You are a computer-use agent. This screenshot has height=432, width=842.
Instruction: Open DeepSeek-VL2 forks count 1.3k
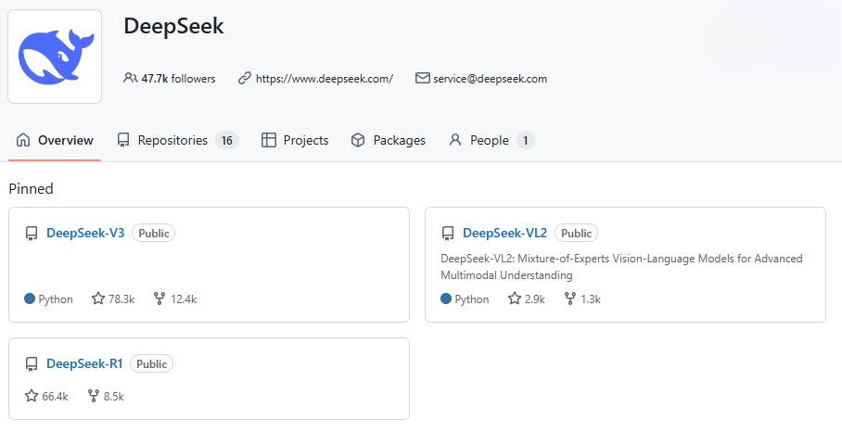coord(591,299)
